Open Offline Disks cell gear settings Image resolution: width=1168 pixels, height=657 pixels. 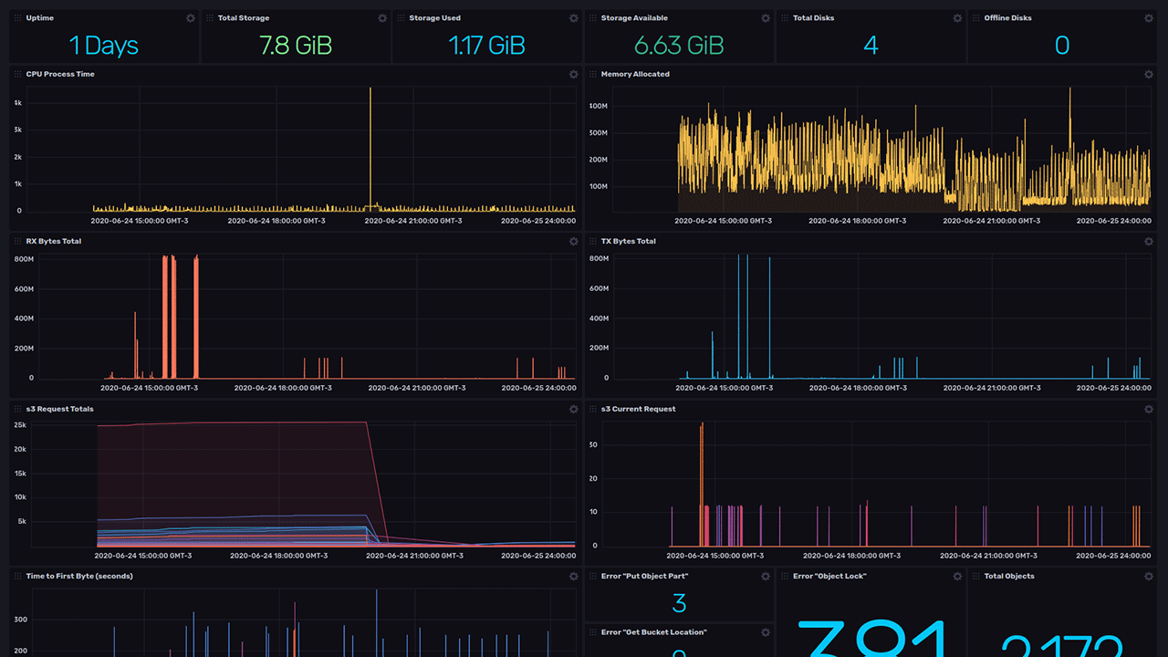point(1149,18)
